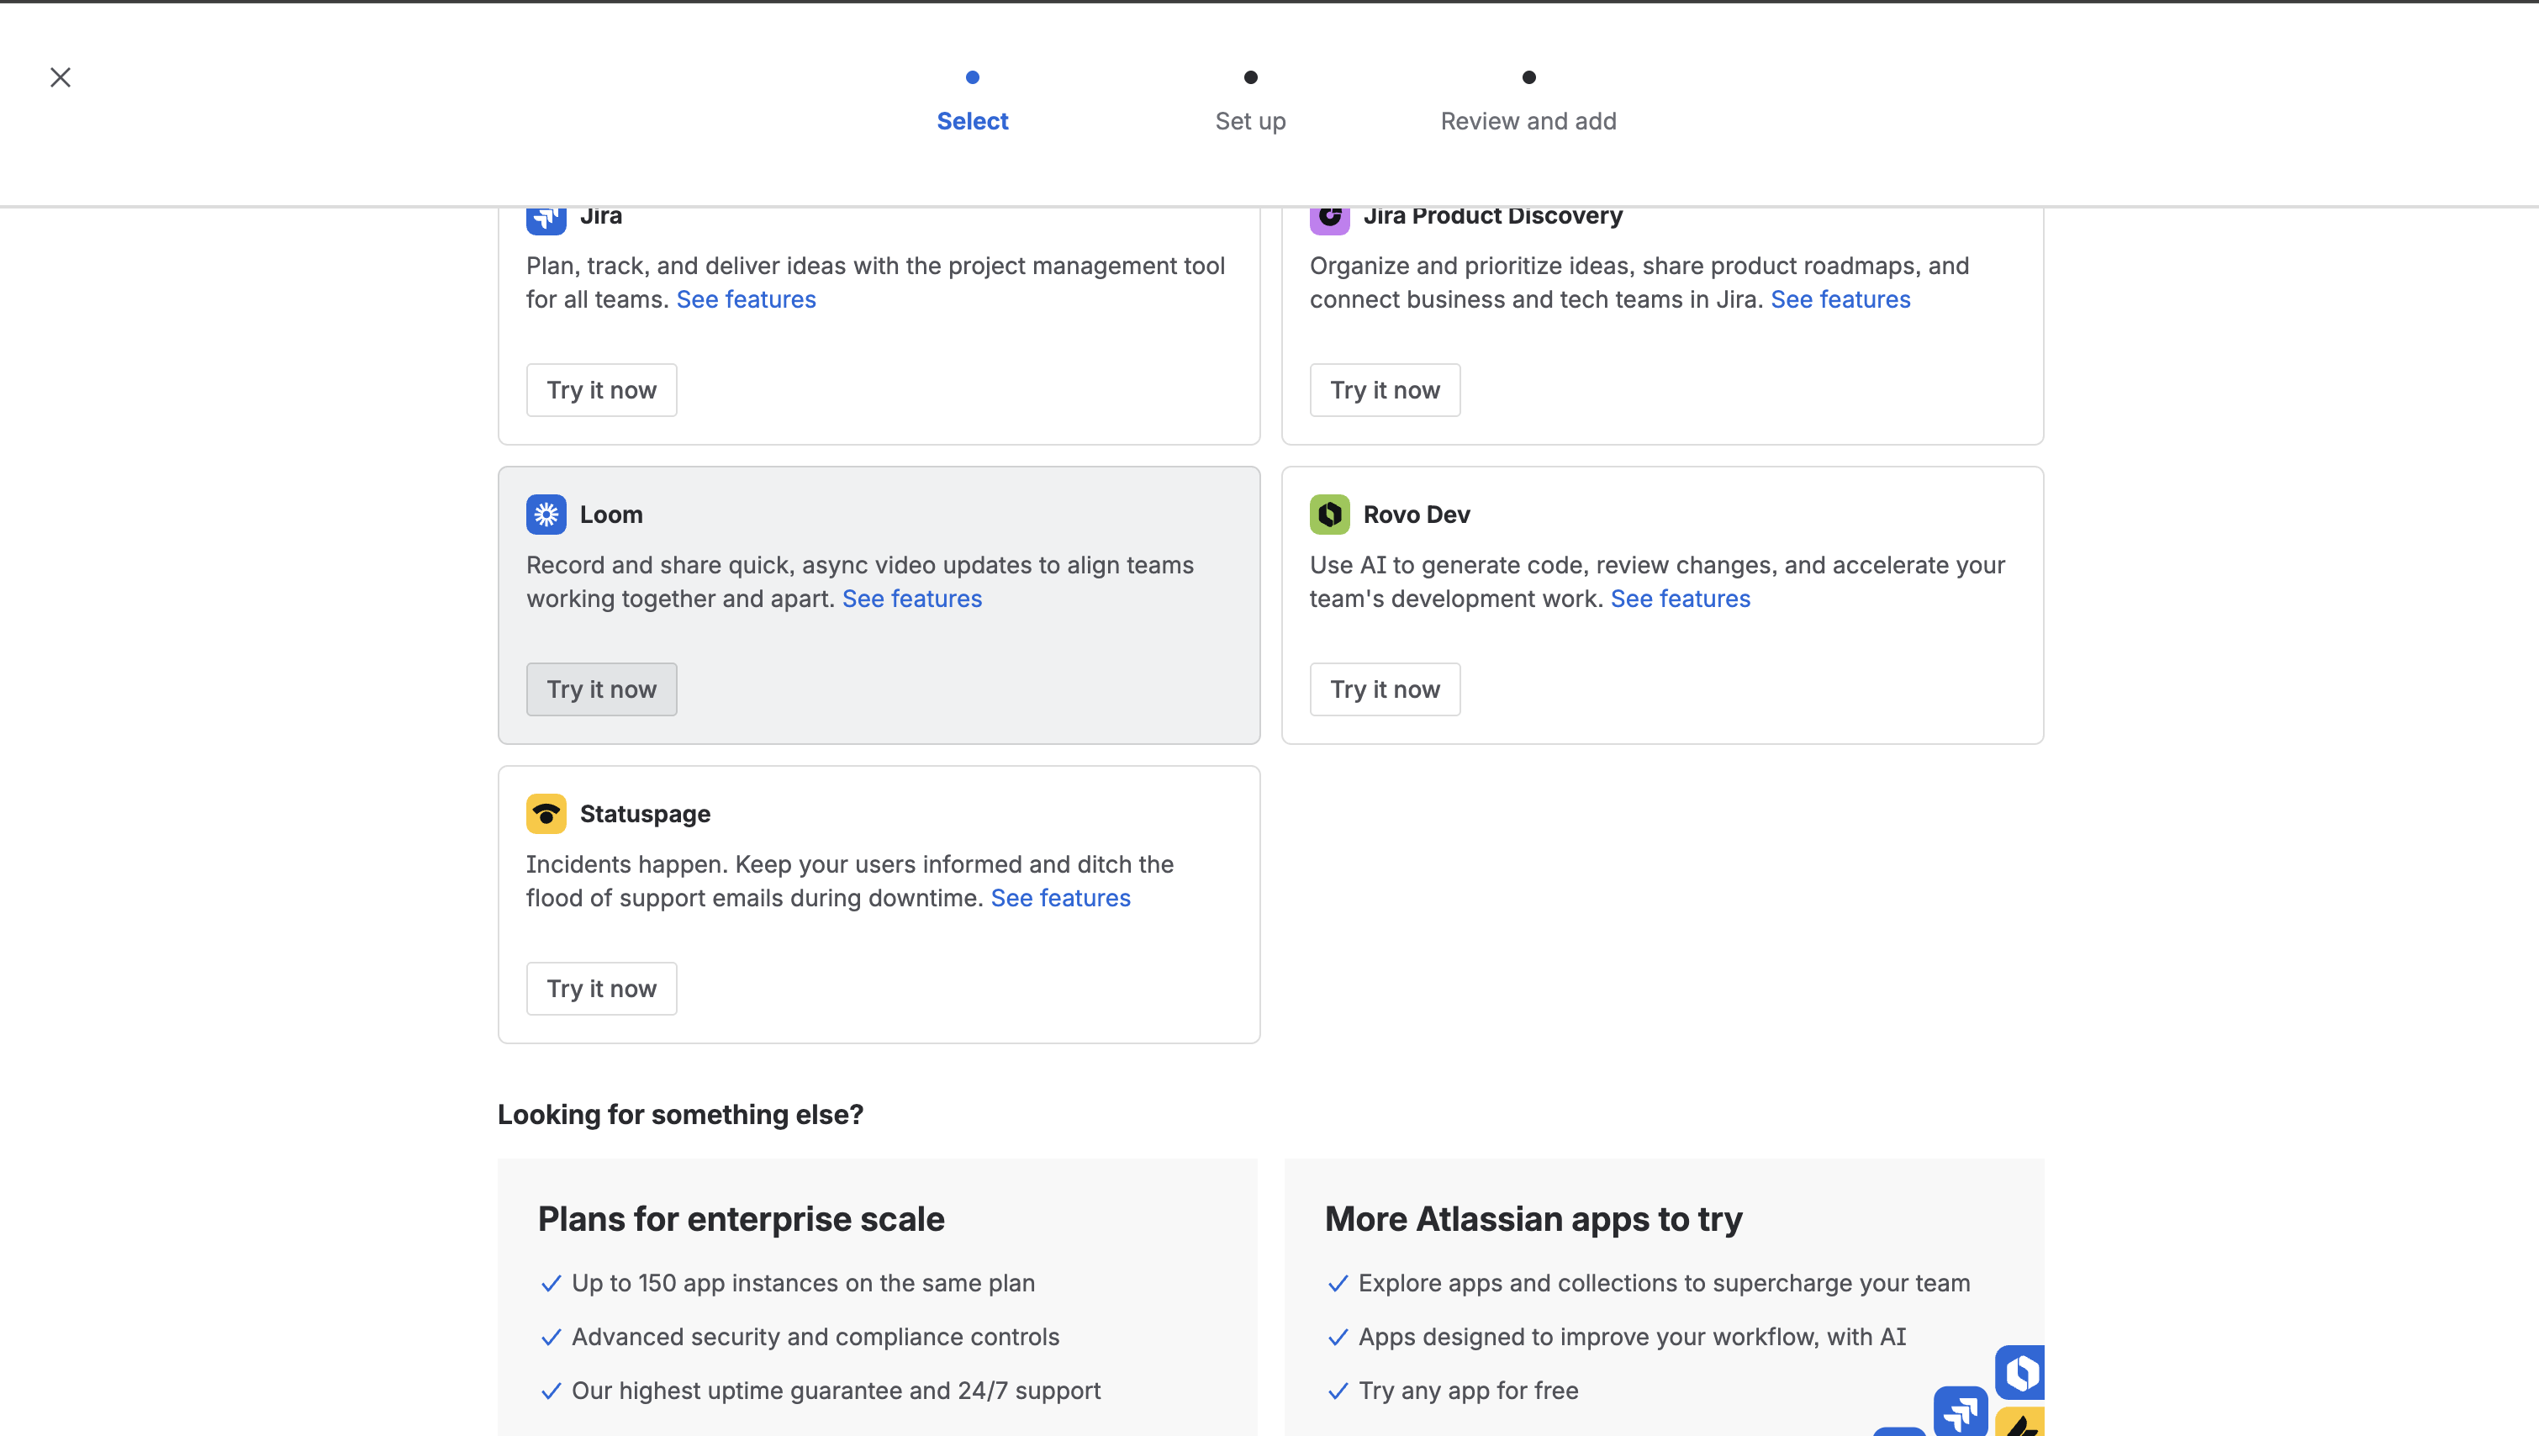Open See features link for Jira
Screen dimensions: 2539x1436
[747, 298]
